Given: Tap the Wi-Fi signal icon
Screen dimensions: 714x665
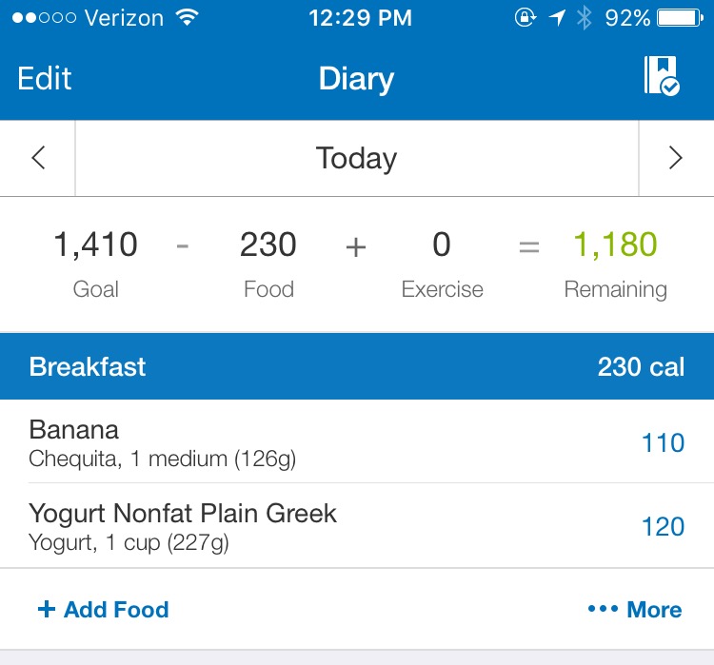Looking at the screenshot, I should tap(188, 17).
